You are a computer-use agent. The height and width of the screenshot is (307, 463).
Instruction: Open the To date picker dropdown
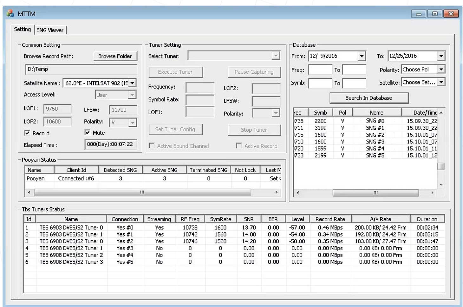click(441, 56)
